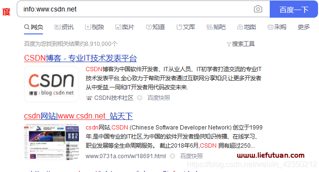This screenshot has height=172, width=319.
Task: Click the 百度一下 search button
Action: pyautogui.click(x=294, y=10)
